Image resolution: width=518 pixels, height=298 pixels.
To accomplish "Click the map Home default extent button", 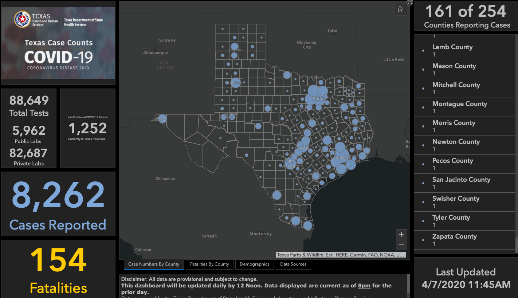I will point(400,9).
